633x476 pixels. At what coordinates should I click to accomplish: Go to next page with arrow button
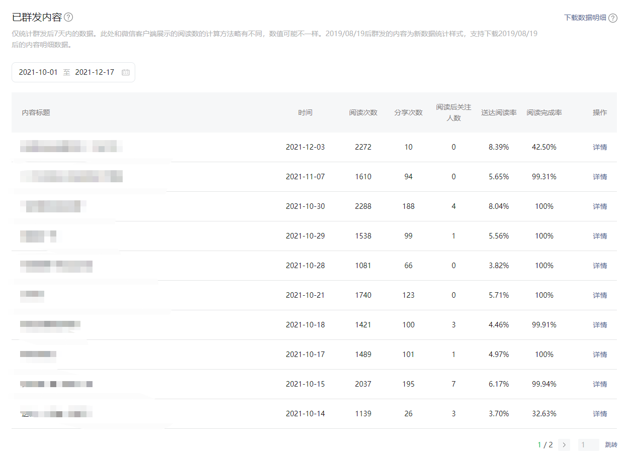coord(564,445)
